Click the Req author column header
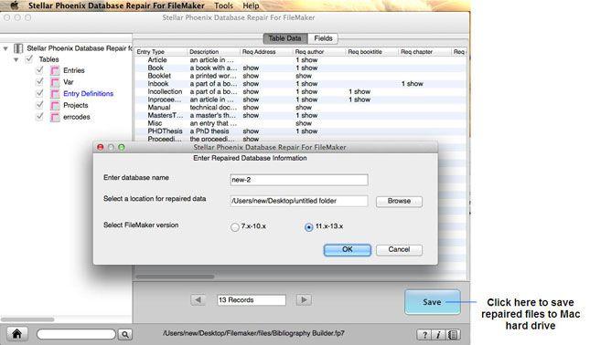590x345 pixels. [x=318, y=52]
